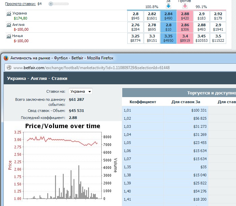Click the last price 2.88 value
This screenshot has height=206, width=236.
click(x=73, y=118)
